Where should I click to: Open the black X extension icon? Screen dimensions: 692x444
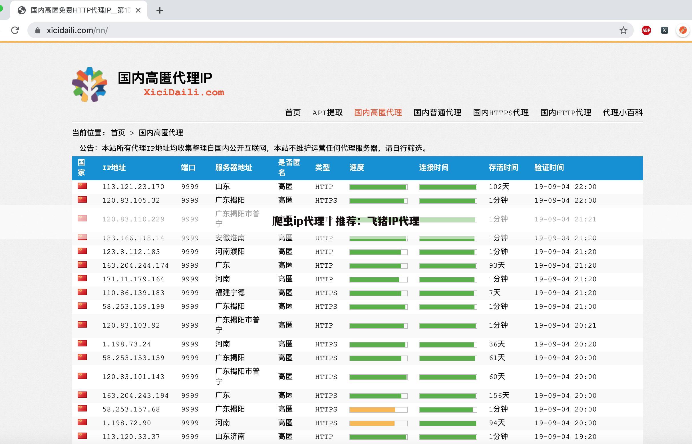tap(665, 30)
